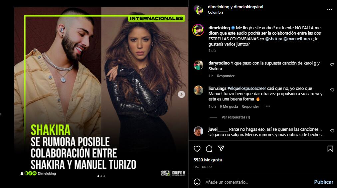Like juvel's comment heart
The height and width of the screenshot is (188, 337).
332,131
